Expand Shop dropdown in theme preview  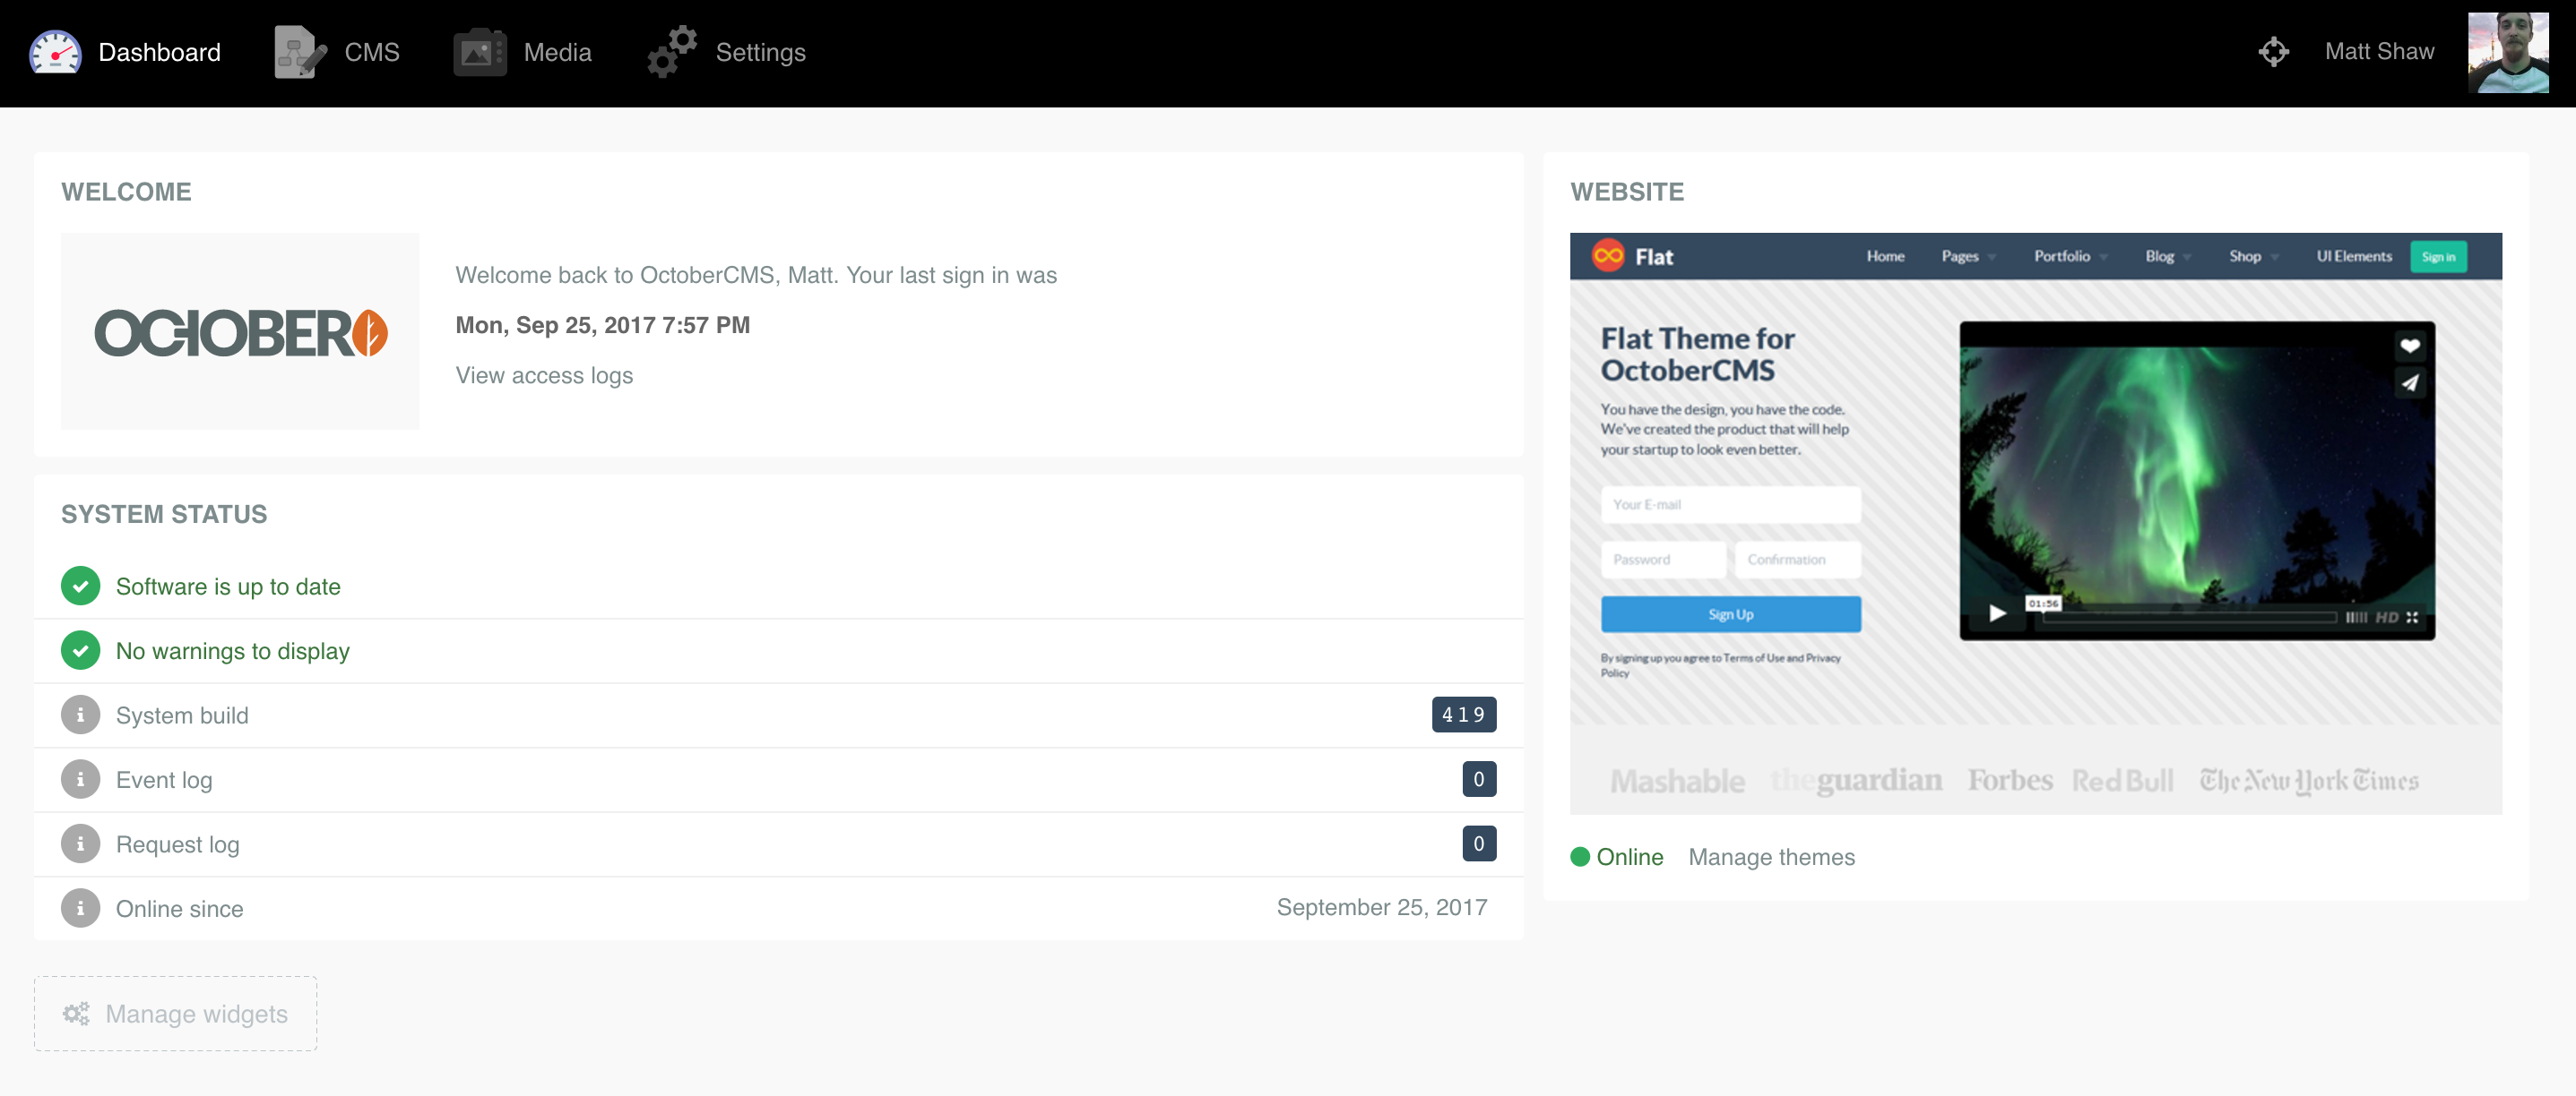[x=2253, y=256]
